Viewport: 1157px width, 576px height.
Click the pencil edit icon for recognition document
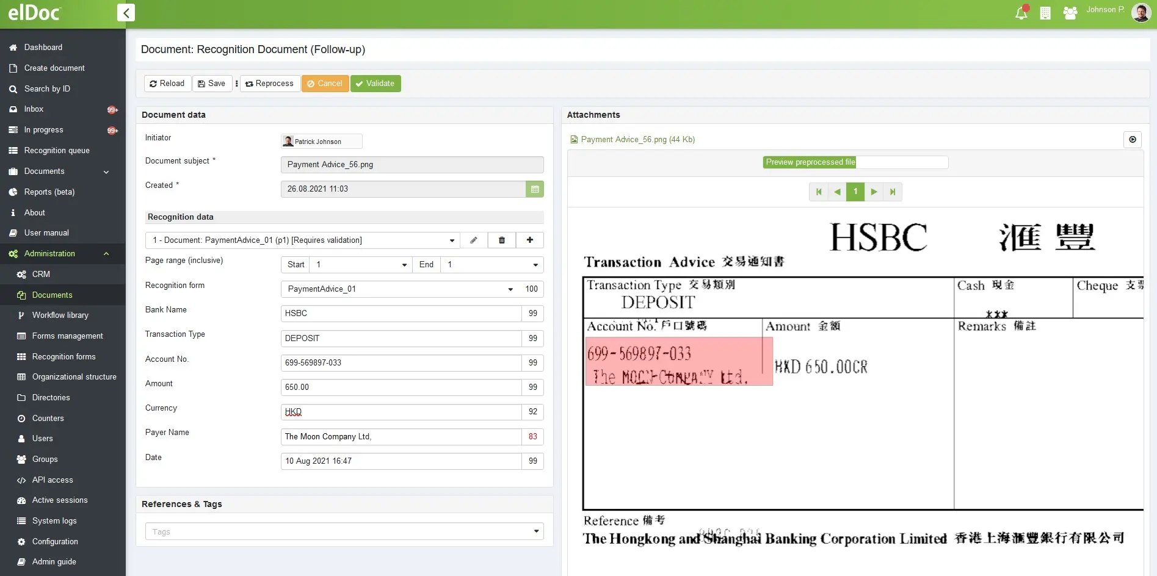tap(474, 240)
